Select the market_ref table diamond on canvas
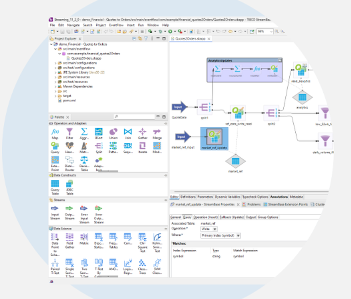 click(235, 161)
